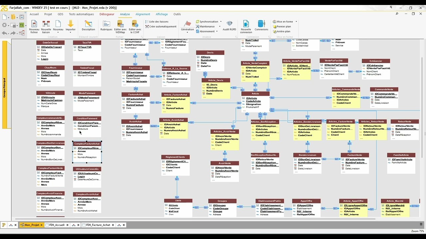
Task: Click the Nouvelle connexion icon
Action: (246, 24)
